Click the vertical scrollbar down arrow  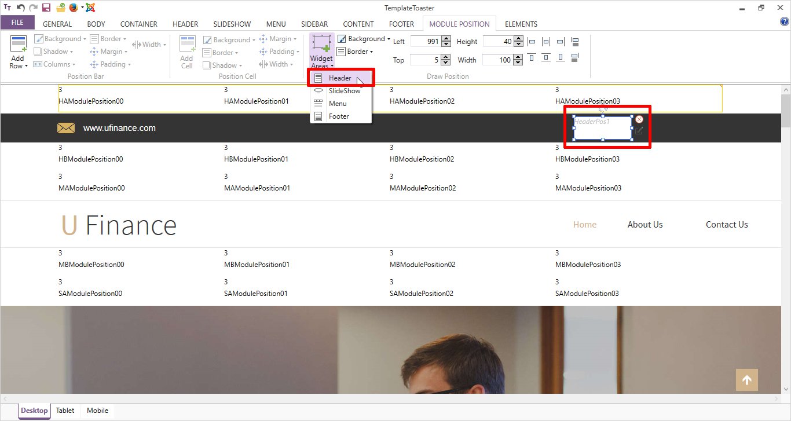[x=786, y=389]
